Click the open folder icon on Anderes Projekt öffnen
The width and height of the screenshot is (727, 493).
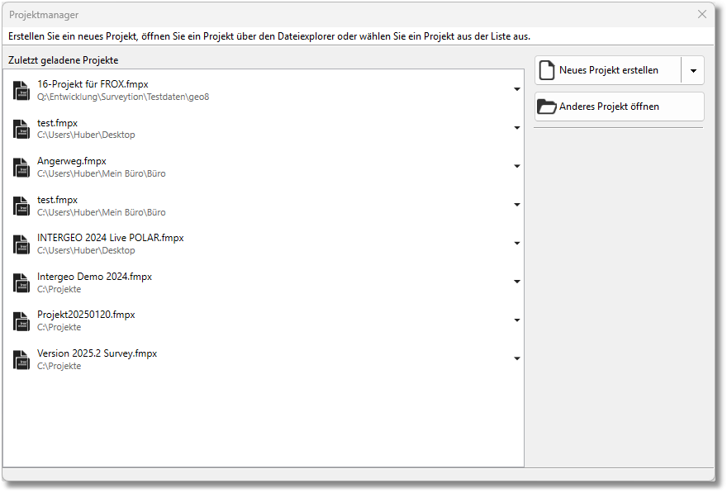pos(546,107)
